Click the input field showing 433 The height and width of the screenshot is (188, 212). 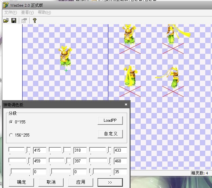pyautogui.click(x=120, y=150)
